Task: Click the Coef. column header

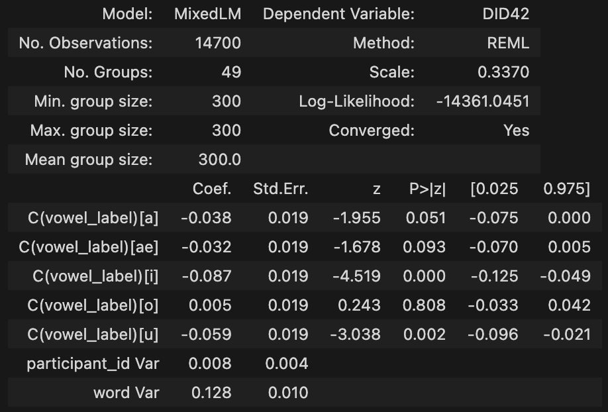Action: (x=212, y=189)
